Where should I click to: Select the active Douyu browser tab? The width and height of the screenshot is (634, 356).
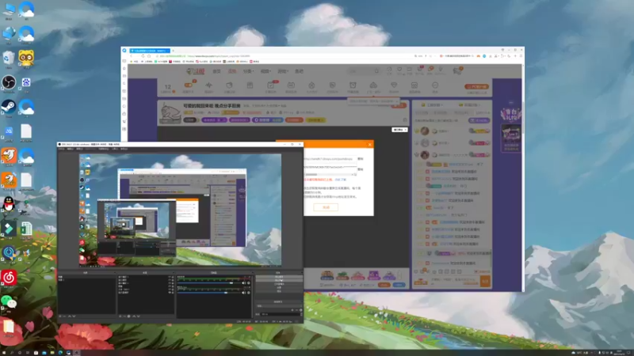(x=149, y=51)
